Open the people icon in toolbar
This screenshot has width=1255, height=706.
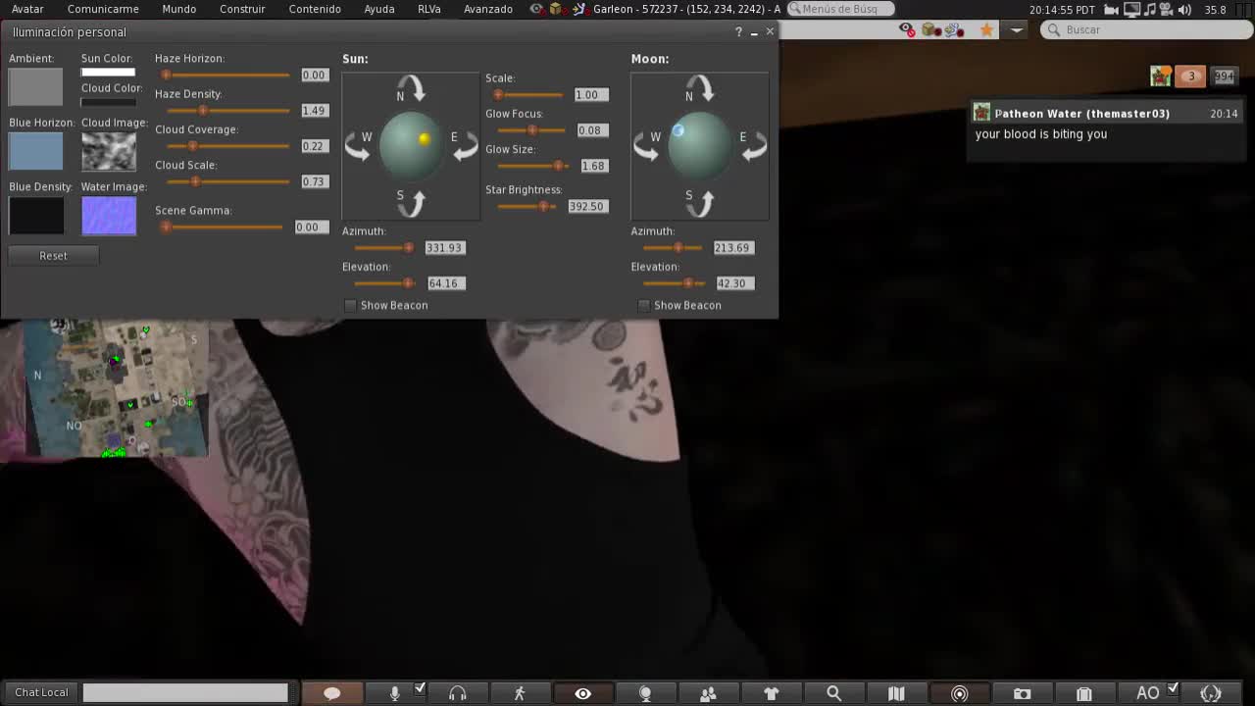coord(708,693)
